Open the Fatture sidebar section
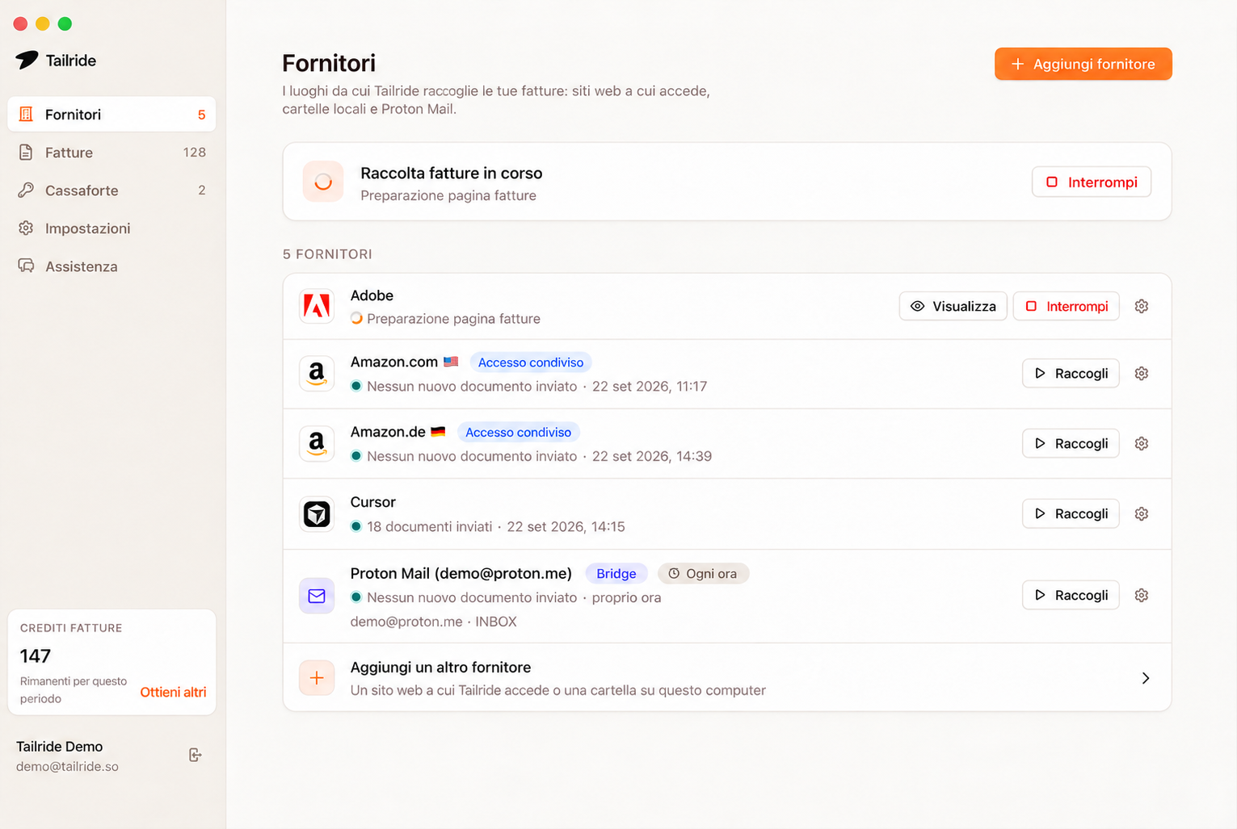The image size is (1237, 829). tap(111, 153)
